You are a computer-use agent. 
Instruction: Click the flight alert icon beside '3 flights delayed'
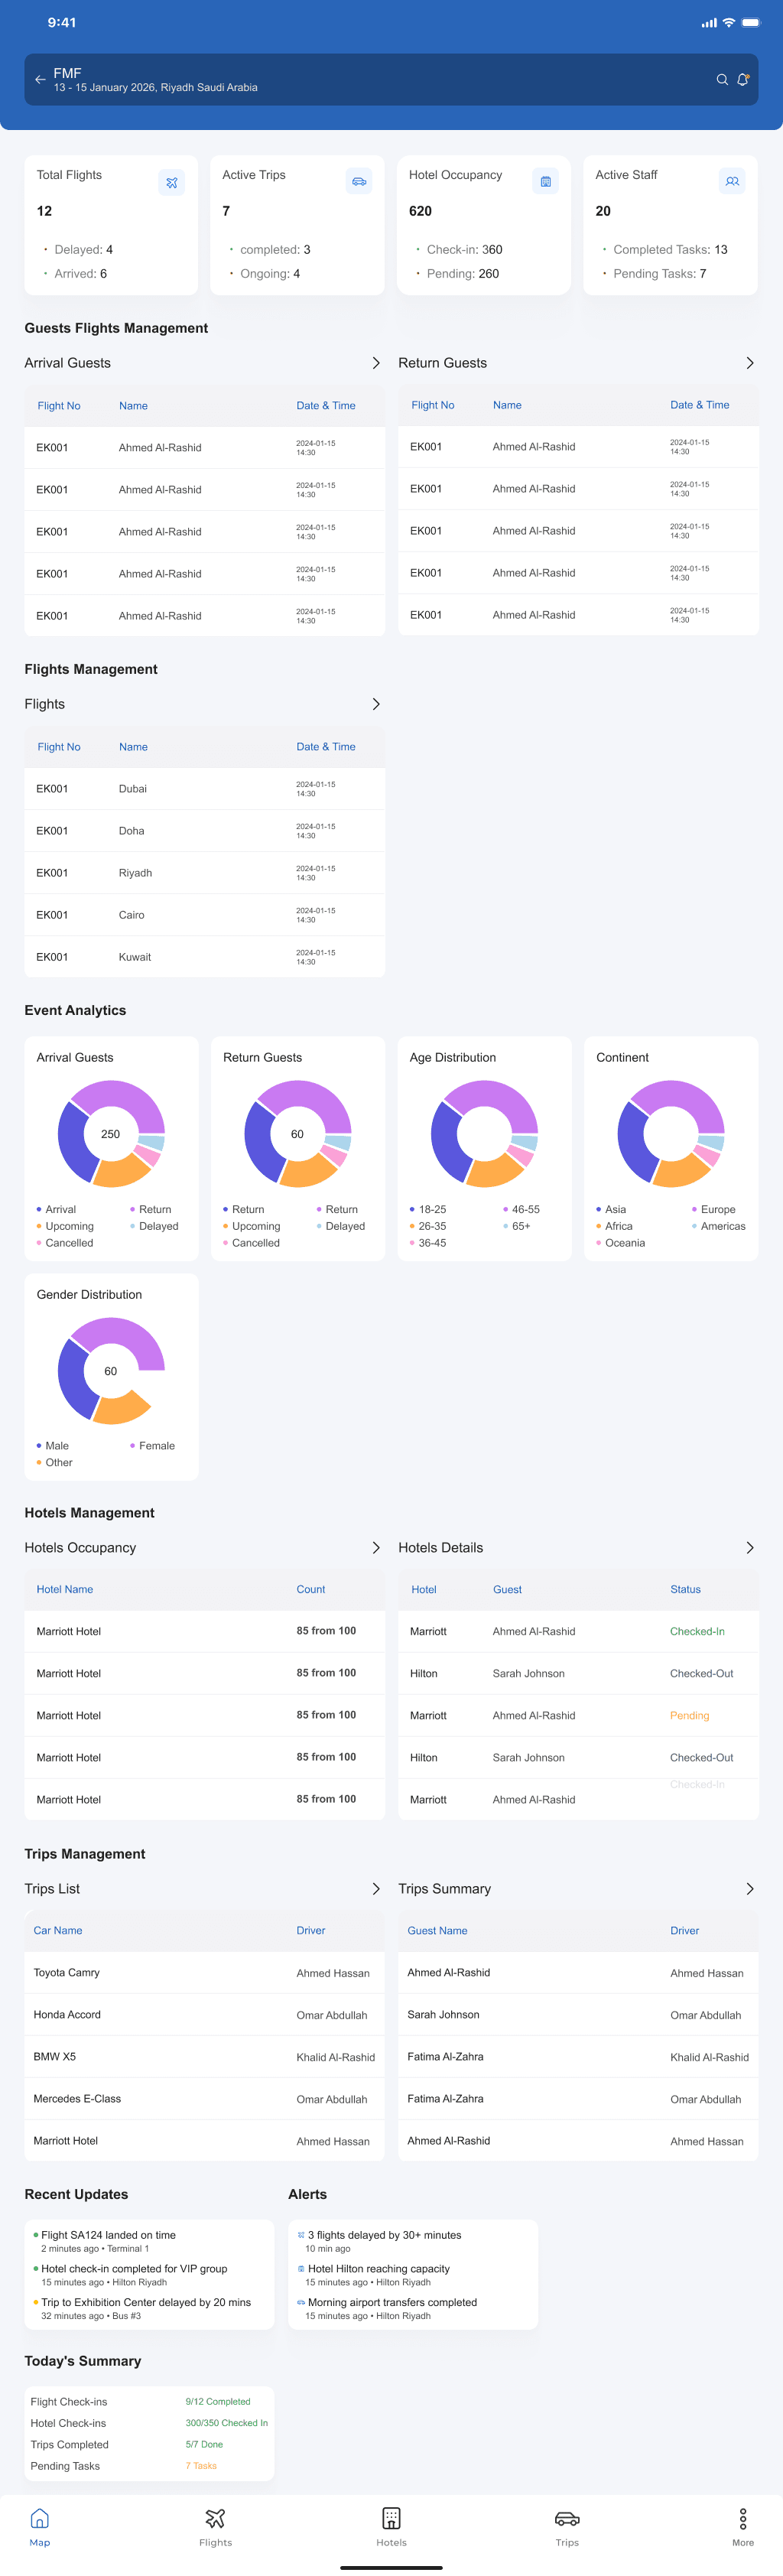(x=301, y=2234)
